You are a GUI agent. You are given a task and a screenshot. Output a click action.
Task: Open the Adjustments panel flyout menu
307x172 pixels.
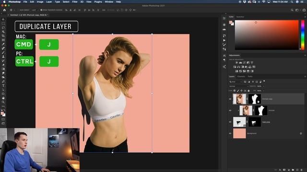(305, 55)
